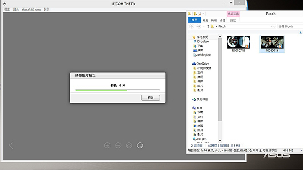
Task: Refresh the Ricoh folder view
Action: pos(275,26)
